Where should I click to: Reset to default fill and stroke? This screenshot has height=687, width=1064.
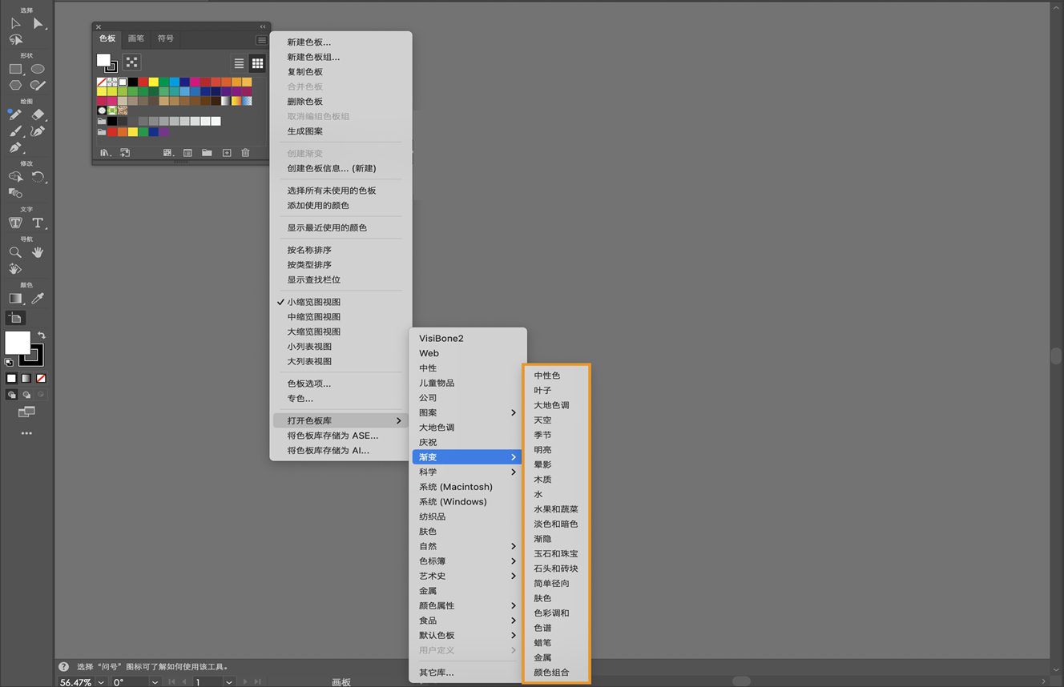click(9, 362)
